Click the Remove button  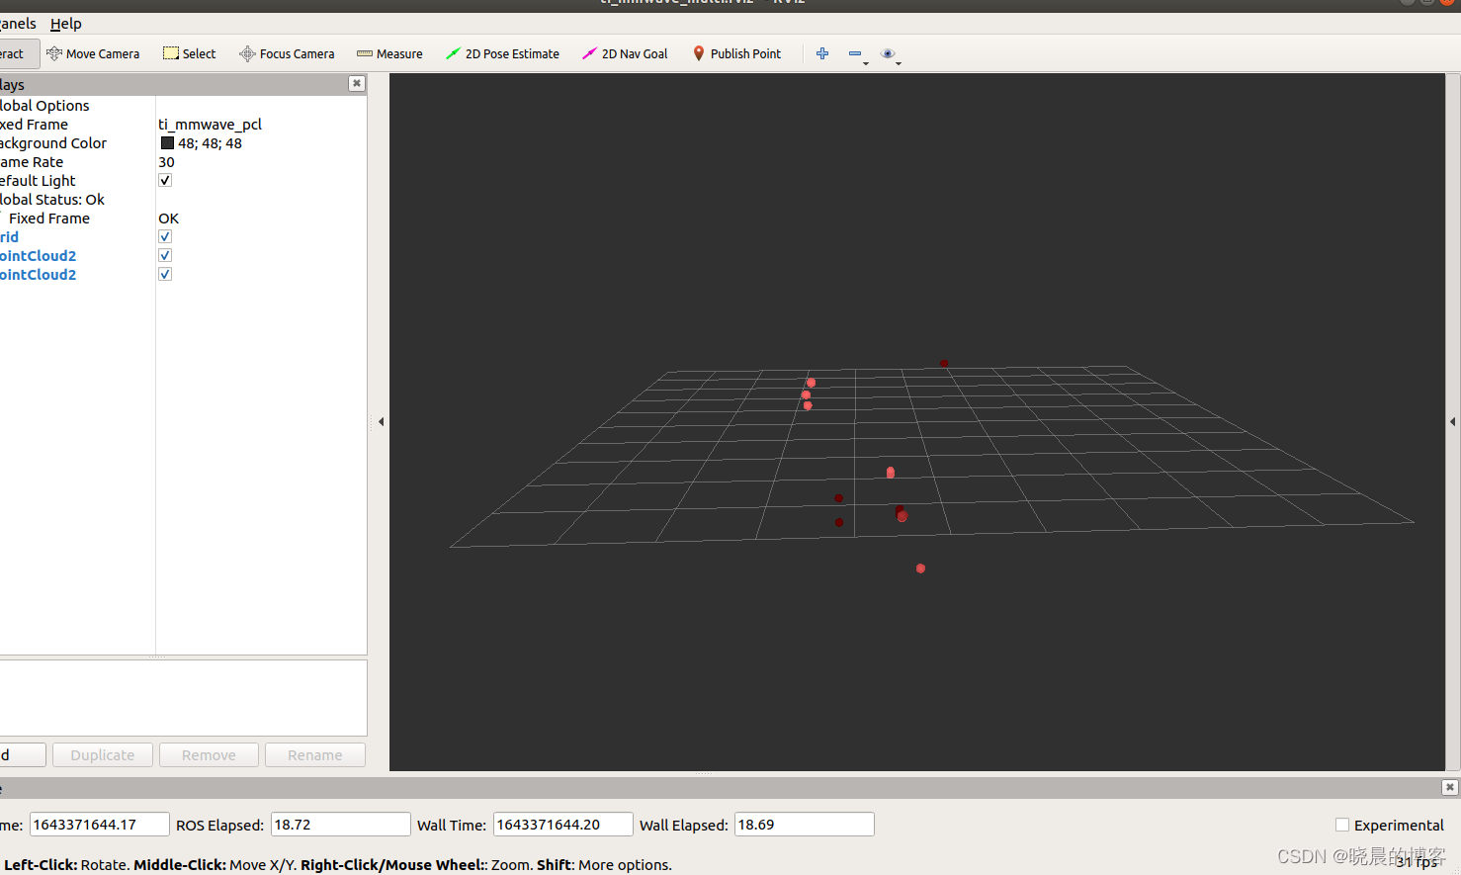pos(209,755)
